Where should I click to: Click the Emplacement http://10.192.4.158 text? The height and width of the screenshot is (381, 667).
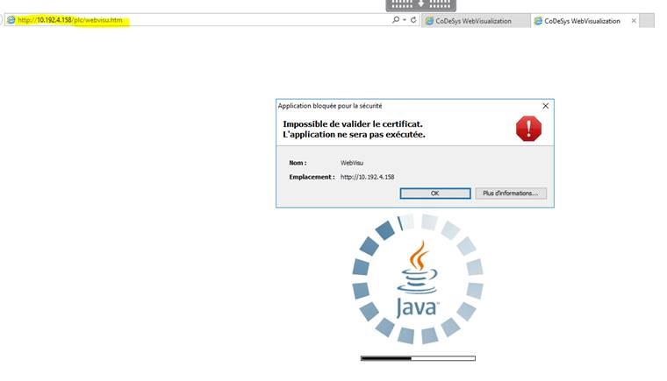click(x=367, y=177)
